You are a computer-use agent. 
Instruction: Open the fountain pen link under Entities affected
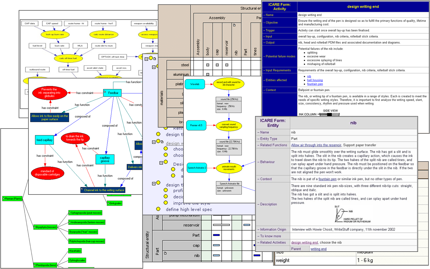click(315, 84)
